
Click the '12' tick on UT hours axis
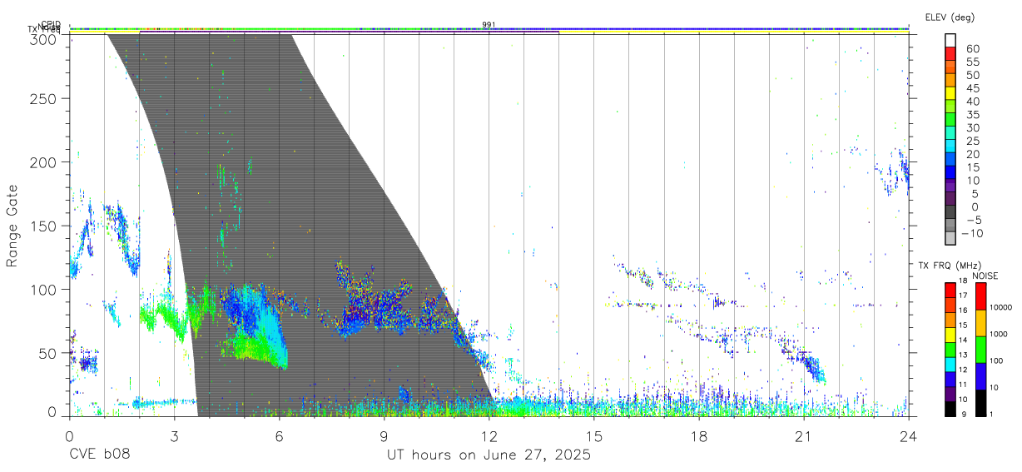tap(489, 435)
